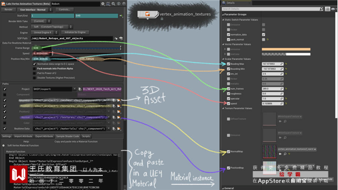Click the tintColor white color swatch bar
Viewport: 338px width, 190px height.
tap(286, 54)
